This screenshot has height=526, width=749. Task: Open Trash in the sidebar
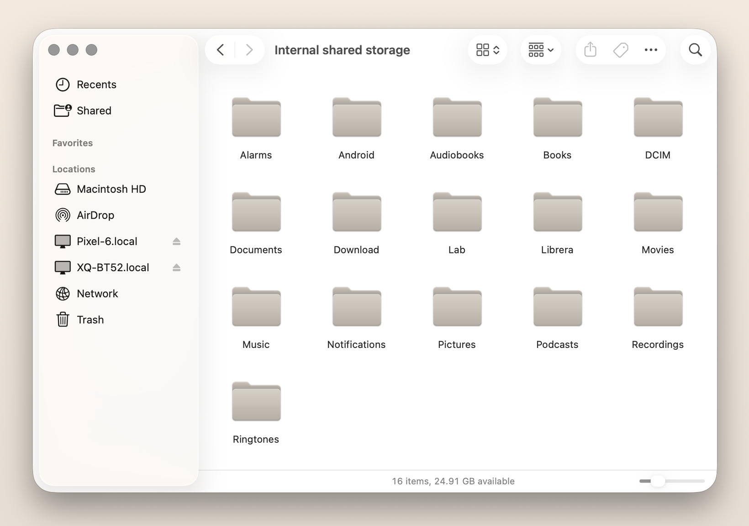point(118,320)
